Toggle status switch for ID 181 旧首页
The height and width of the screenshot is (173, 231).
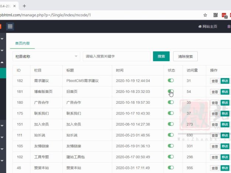pyautogui.click(x=171, y=91)
